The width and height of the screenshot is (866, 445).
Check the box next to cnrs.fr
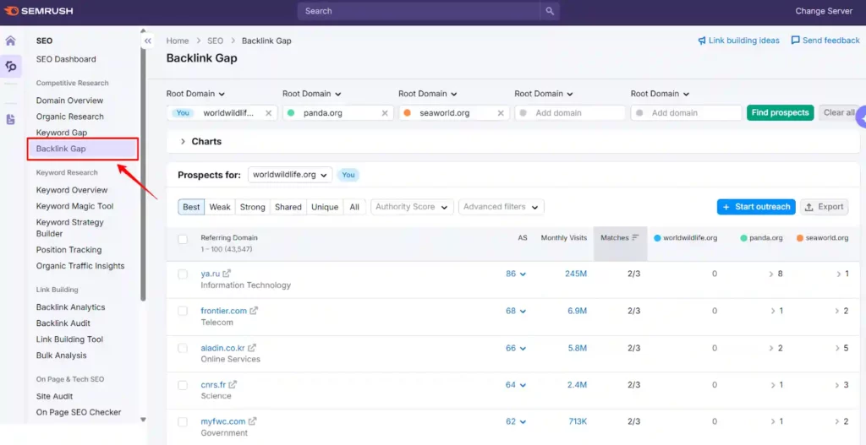(183, 385)
